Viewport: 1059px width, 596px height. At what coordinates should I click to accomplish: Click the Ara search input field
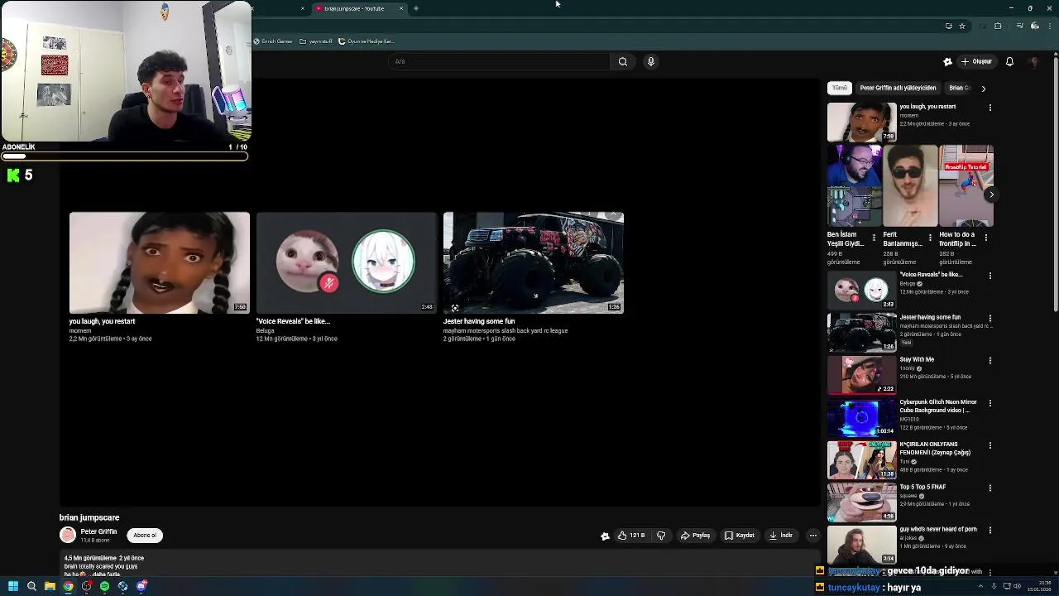[499, 61]
